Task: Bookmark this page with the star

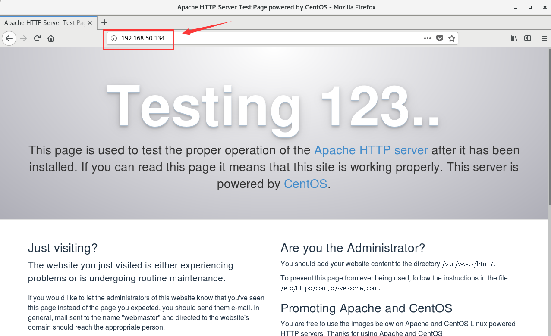Action: 452,38
